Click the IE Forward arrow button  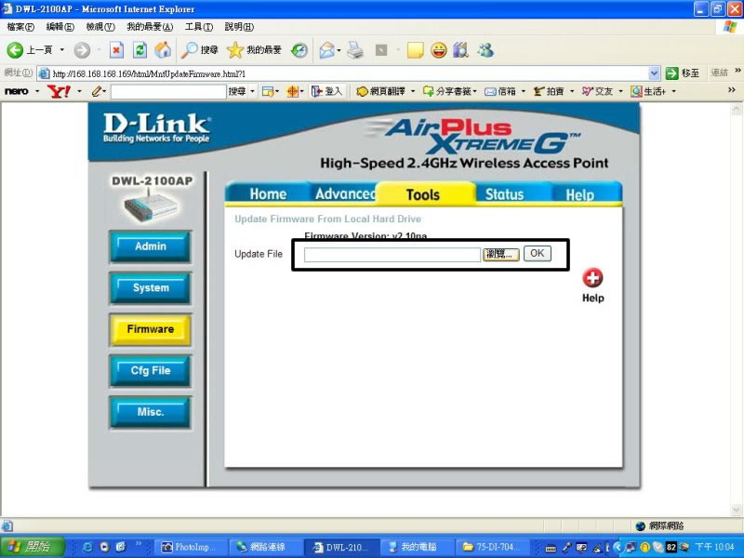82,50
